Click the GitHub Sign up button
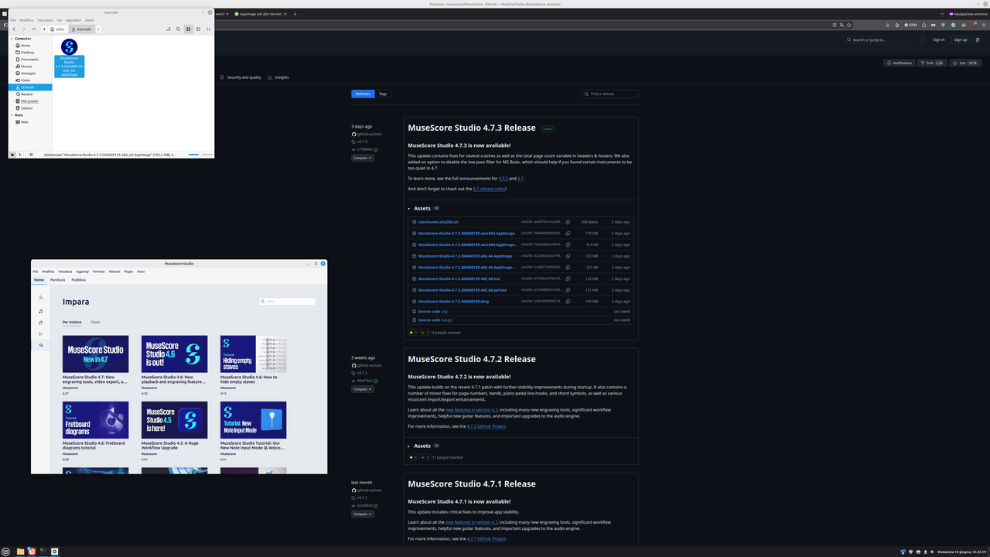The height and width of the screenshot is (557, 990). 960,39
